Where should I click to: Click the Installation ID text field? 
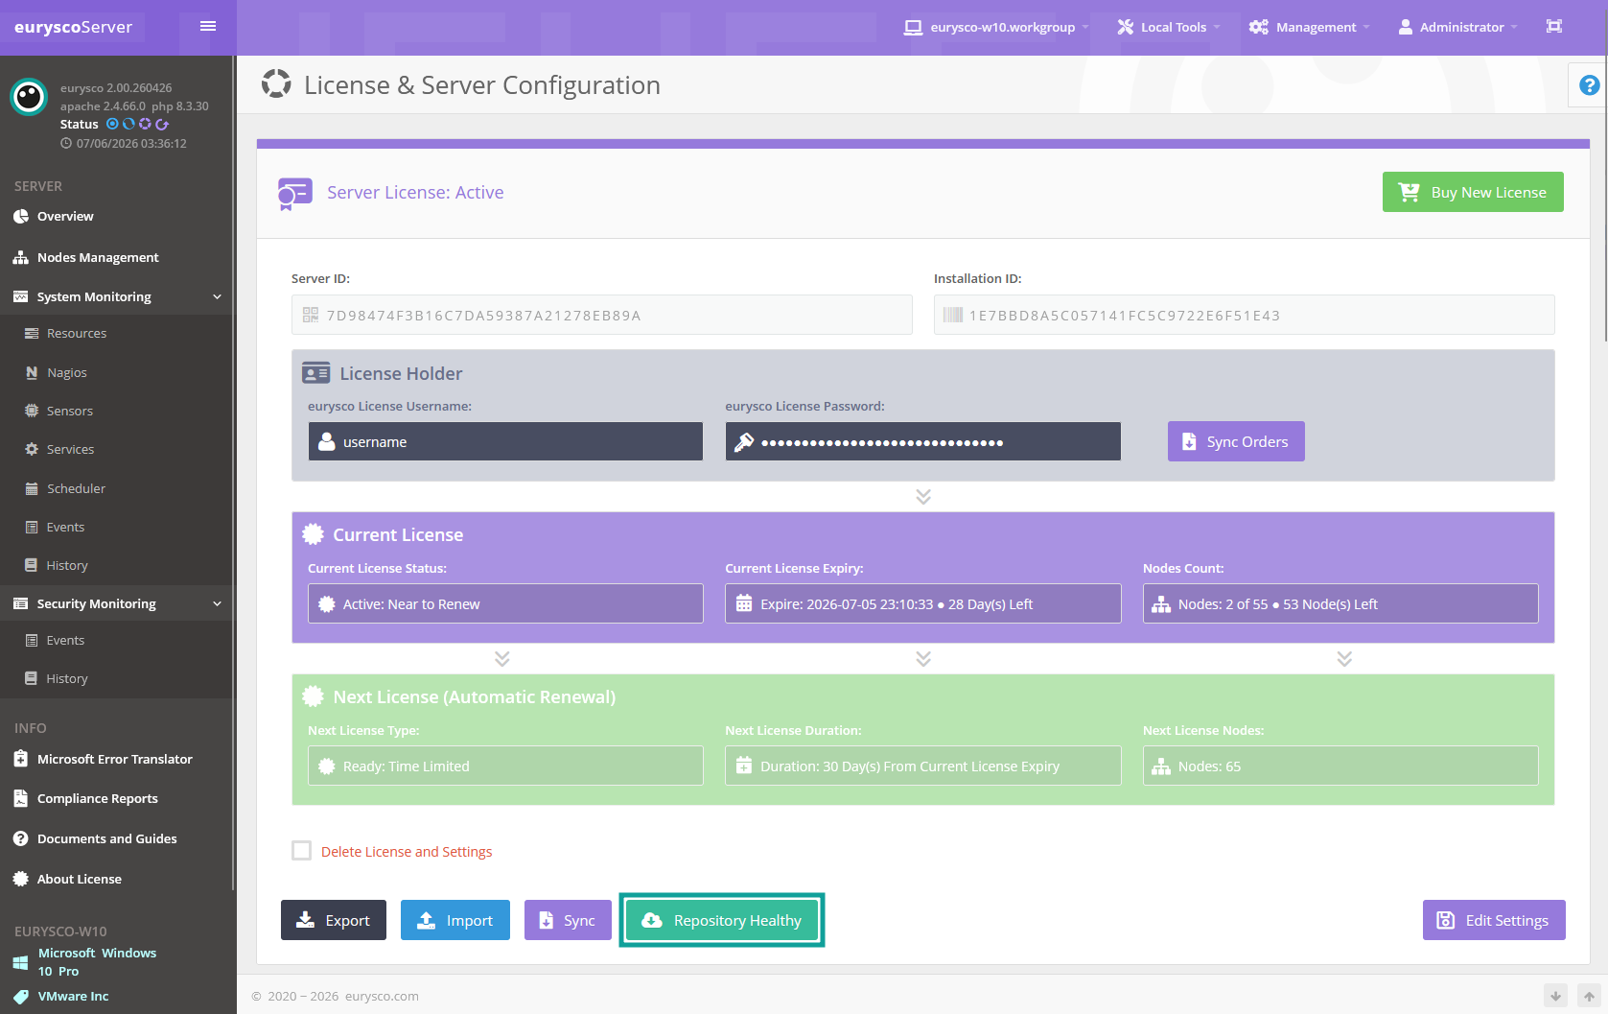pos(1245,315)
